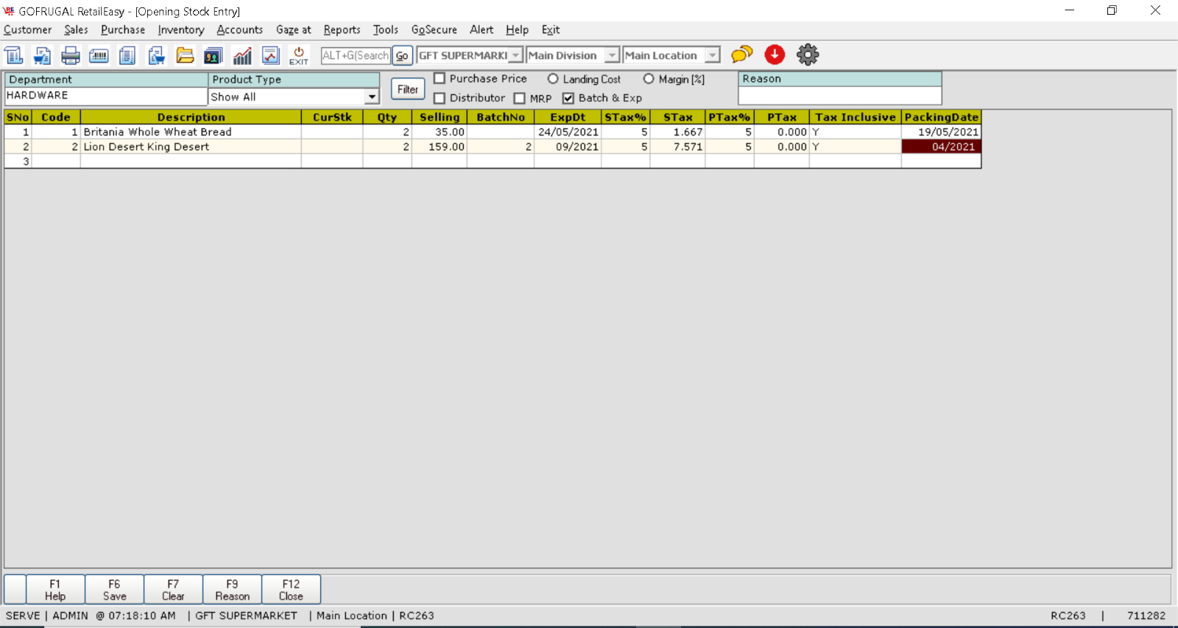Image resolution: width=1178 pixels, height=628 pixels.
Task: Click the F6 Save button
Action: point(114,590)
